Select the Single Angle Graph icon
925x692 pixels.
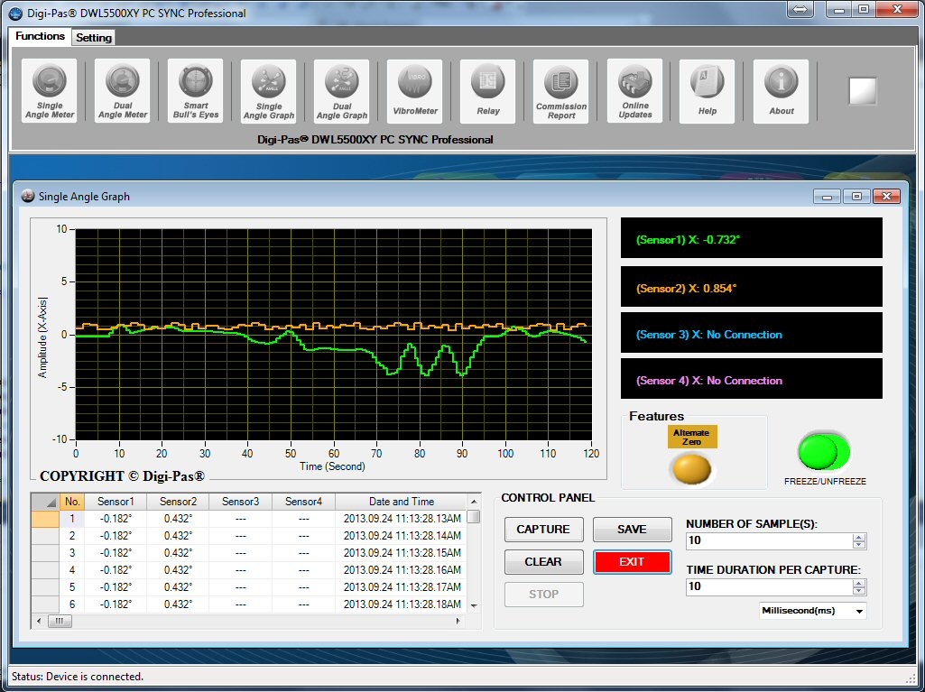pos(269,91)
